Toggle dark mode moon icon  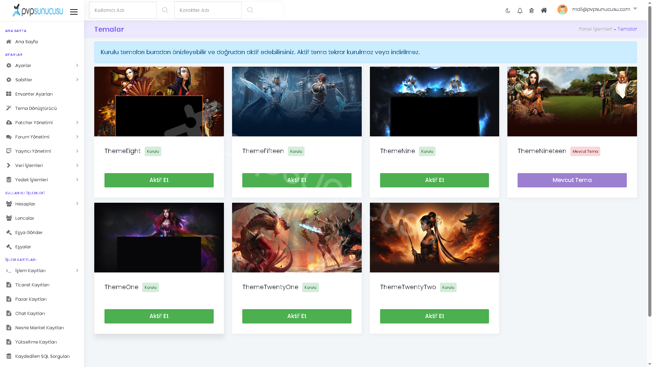pos(508,11)
